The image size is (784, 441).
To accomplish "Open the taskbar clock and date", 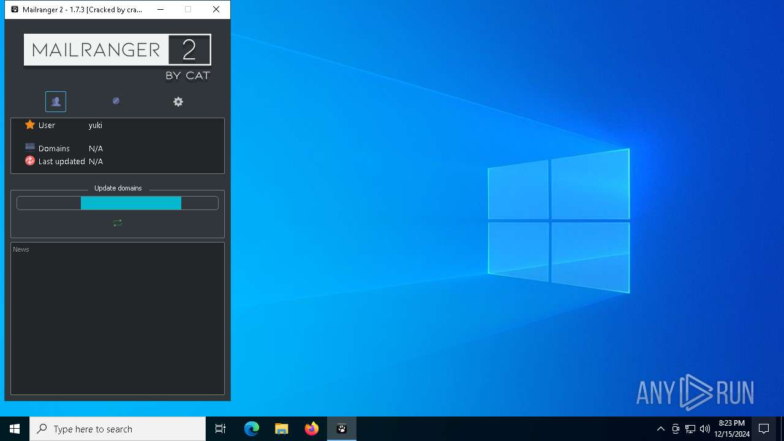I will [732, 429].
